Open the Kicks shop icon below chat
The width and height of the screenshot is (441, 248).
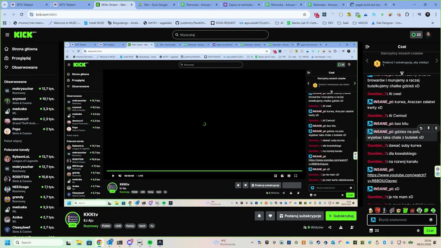click(x=371, y=230)
